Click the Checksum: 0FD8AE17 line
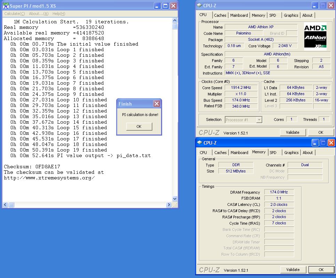This screenshot has width=336, height=278. click(32, 167)
